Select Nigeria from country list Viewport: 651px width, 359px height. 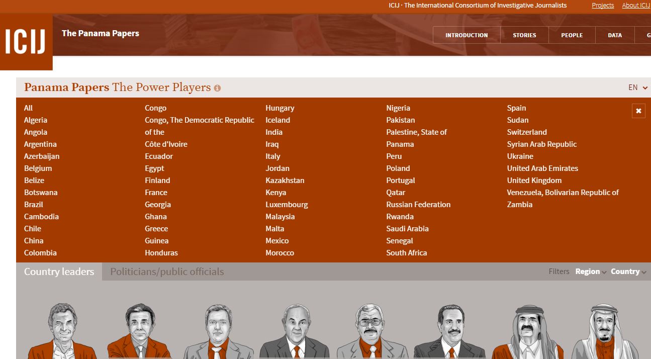pos(398,108)
